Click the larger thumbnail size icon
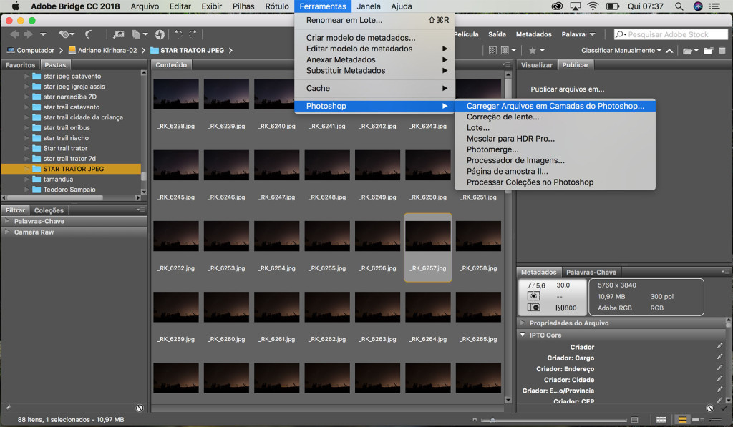733x427 pixels. (x=634, y=420)
